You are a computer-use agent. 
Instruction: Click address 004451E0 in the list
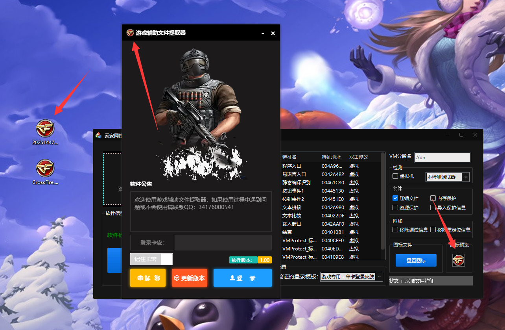(x=333, y=199)
